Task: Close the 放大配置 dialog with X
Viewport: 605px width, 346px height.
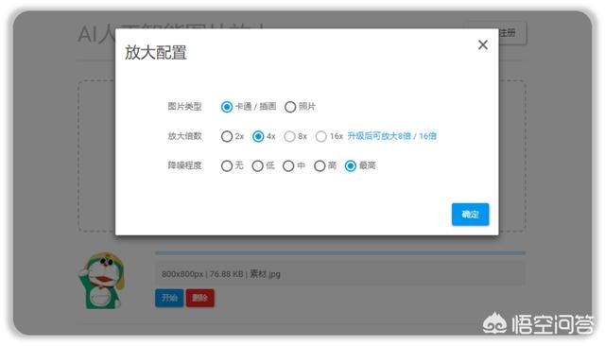Action: pos(483,44)
